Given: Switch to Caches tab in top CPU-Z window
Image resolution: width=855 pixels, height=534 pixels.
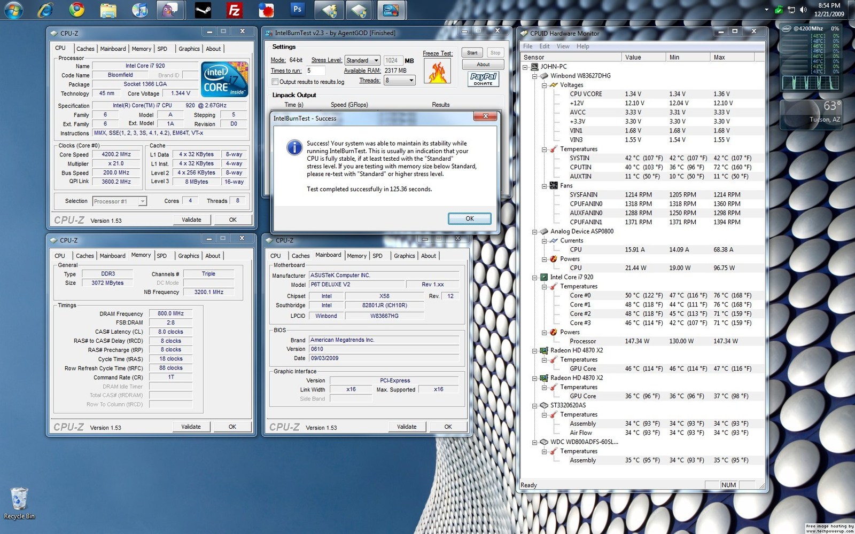Looking at the screenshot, I should (x=85, y=49).
